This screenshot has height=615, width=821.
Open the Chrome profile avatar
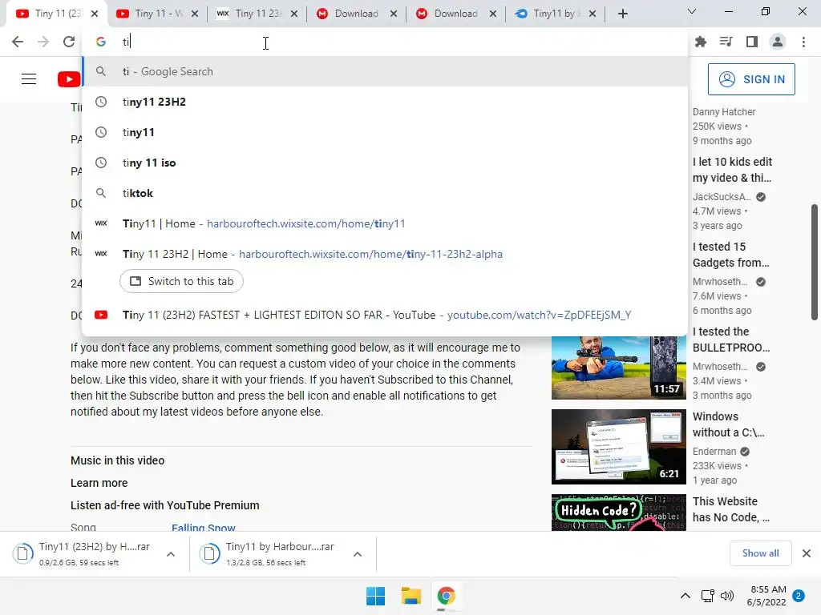tap(778, 42)
